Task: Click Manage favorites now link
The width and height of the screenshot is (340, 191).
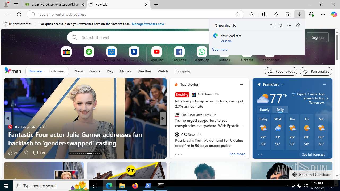Action: [148, 24]
